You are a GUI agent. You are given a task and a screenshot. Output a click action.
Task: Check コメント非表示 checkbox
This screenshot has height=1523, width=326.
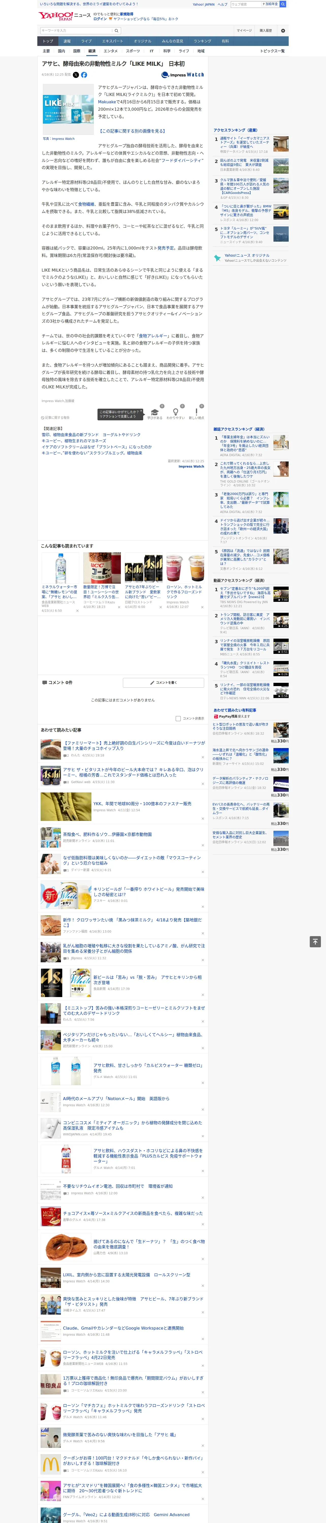click(x=178, y=718)
